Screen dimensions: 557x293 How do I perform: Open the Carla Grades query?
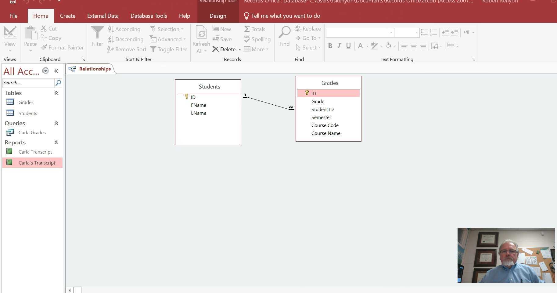(x=32, y=132)
